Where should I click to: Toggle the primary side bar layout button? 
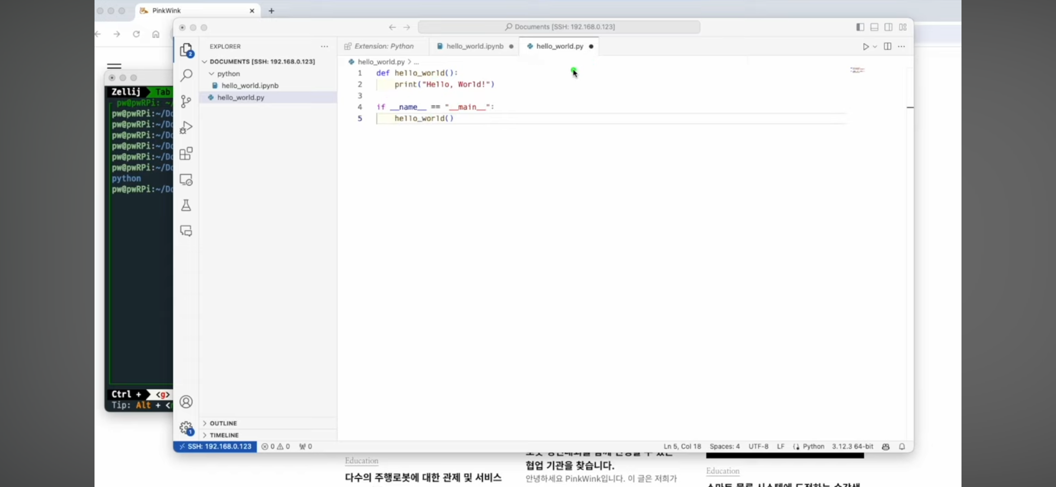[x=860, y=27]
